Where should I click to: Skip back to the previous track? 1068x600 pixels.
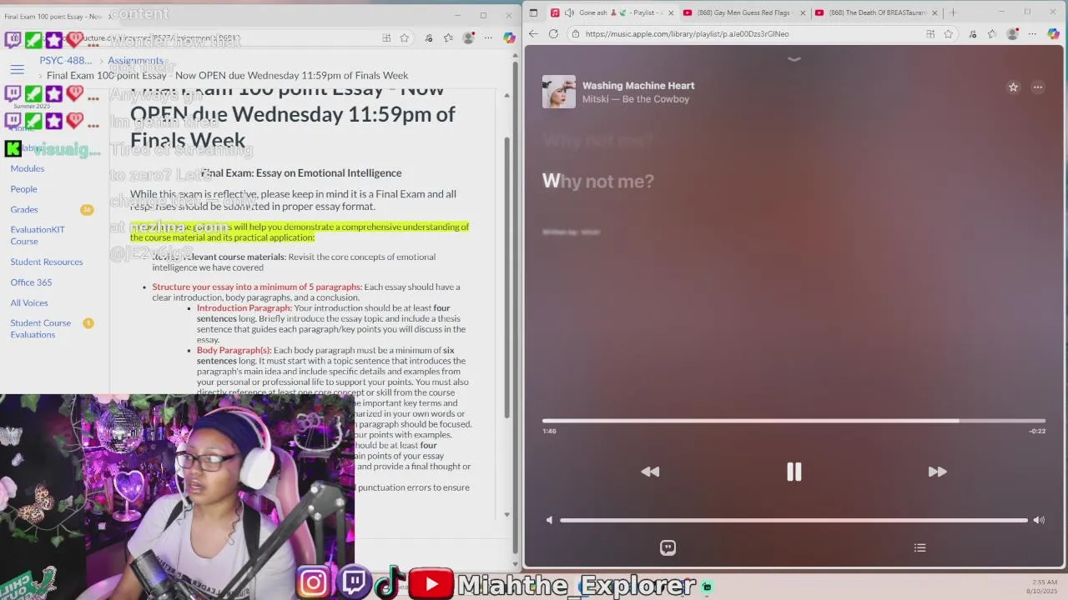[x=650, y=472]
